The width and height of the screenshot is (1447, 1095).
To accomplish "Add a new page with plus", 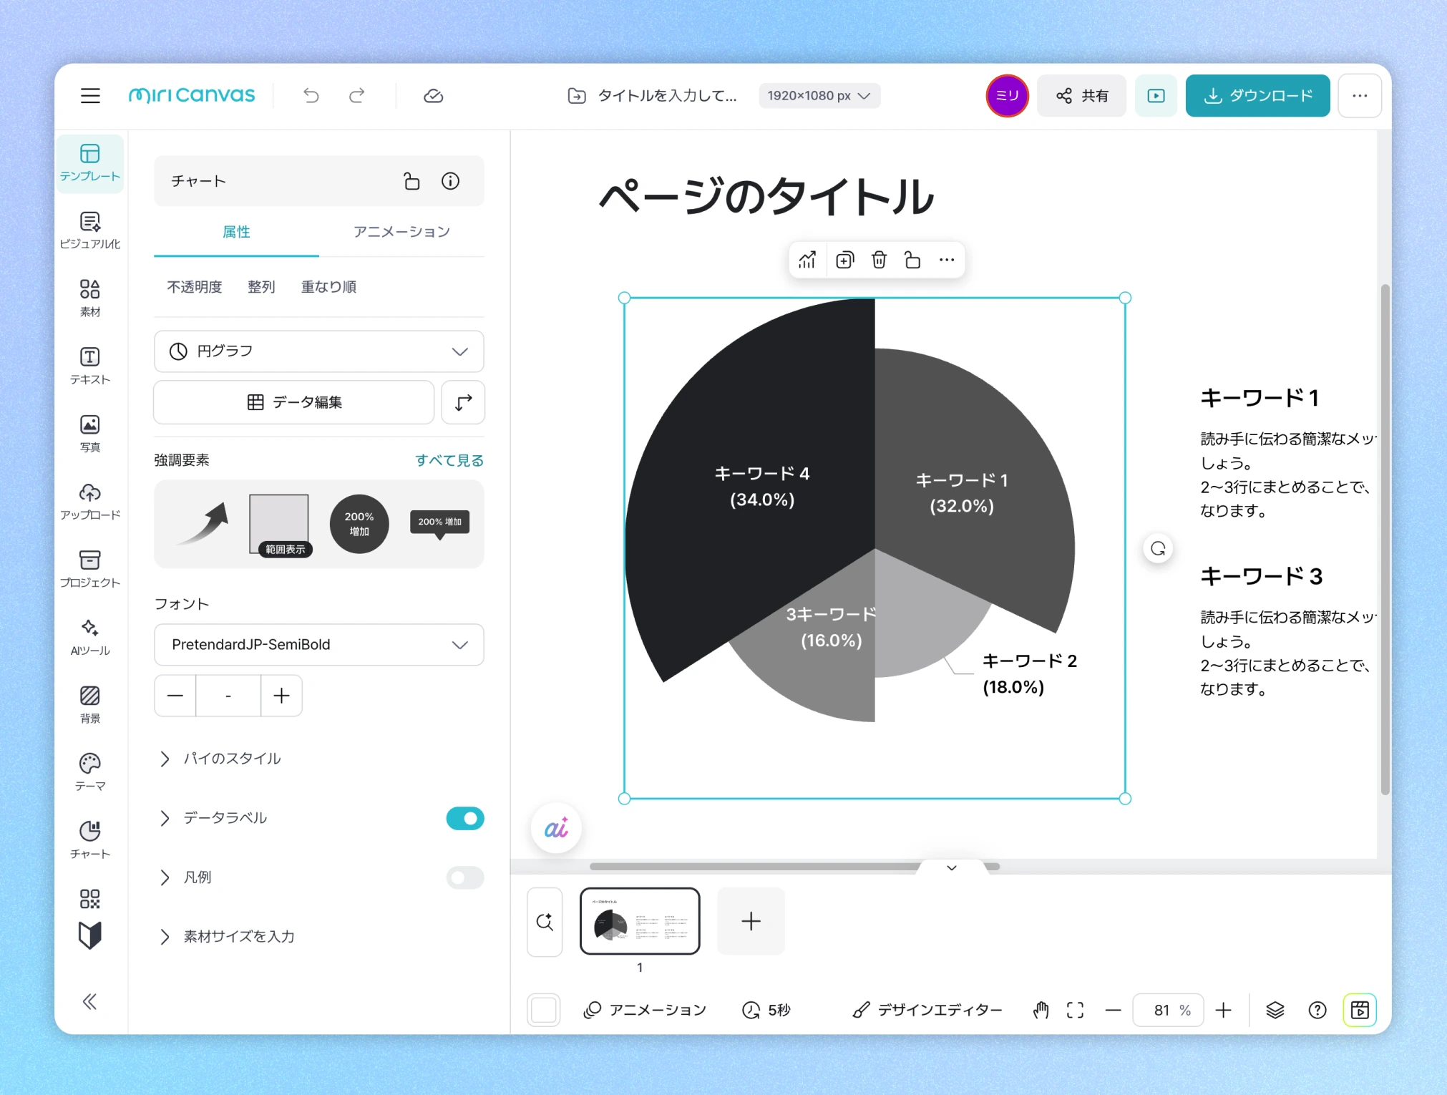I will pos(751,921).
